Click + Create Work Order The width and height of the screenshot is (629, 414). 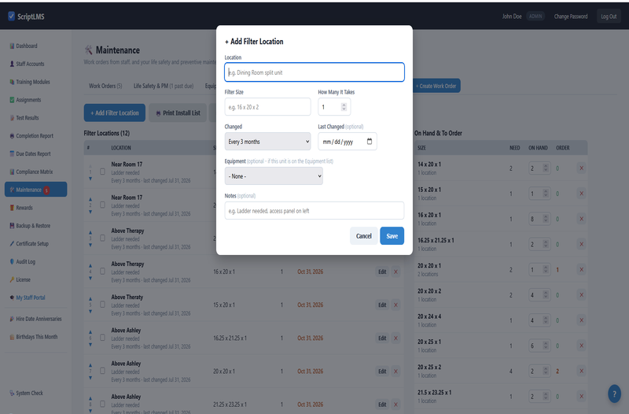[x=436, y=86]
